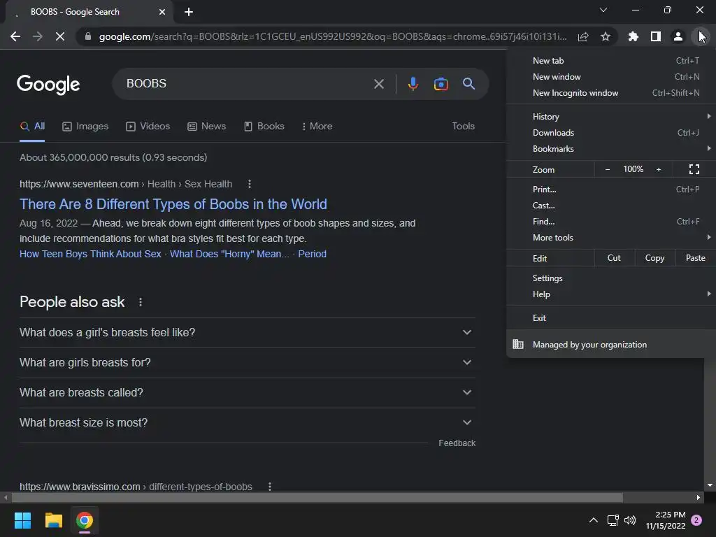Open a New Incognito window
The width and height of the screenshot is (716, 537).
tap(611, 93)
